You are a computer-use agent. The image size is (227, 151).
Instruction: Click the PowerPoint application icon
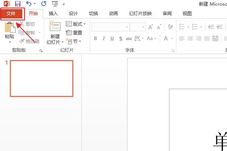(x=7, y=4)
